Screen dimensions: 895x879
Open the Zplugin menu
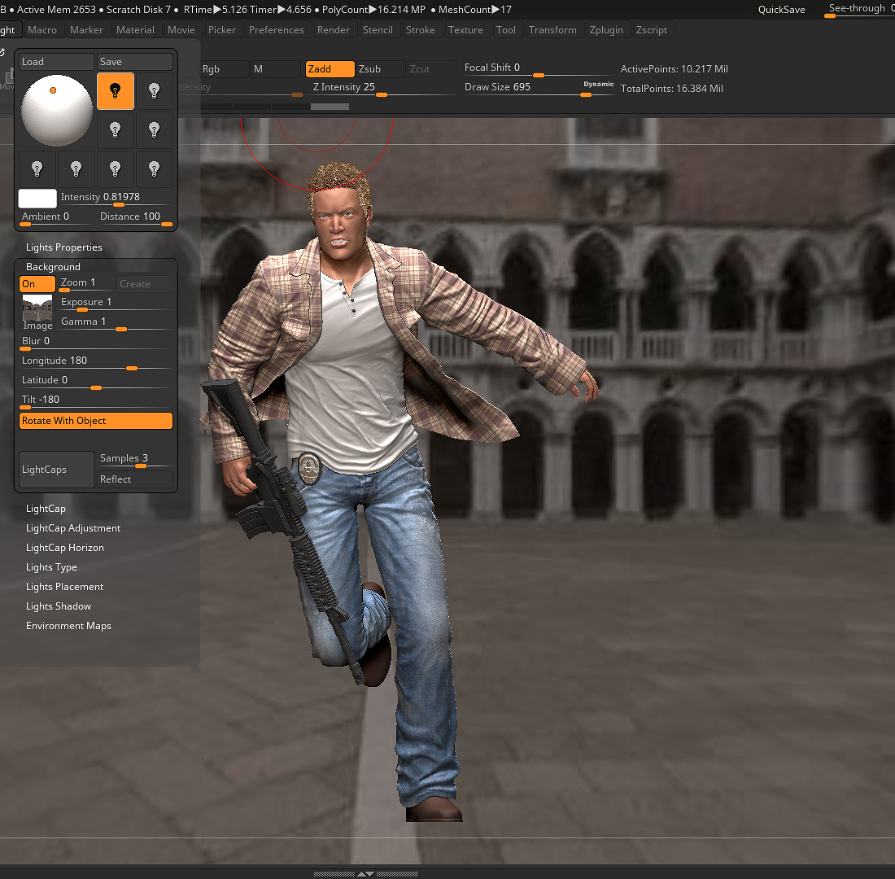[606, 29]
